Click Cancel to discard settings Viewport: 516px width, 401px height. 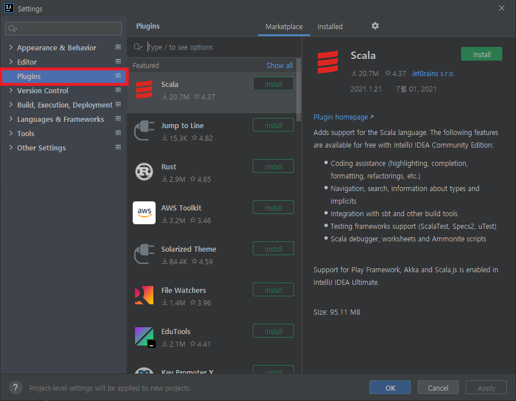pyautogui.click(x=438, y=388)
